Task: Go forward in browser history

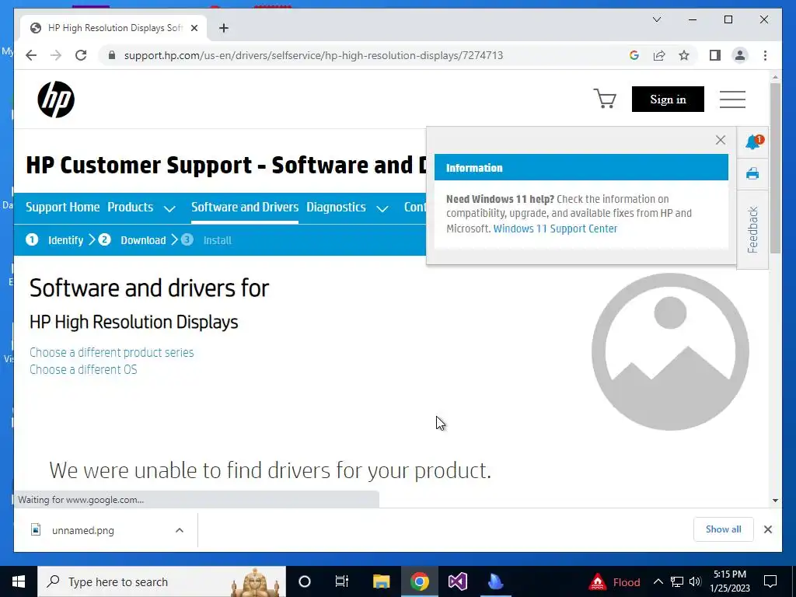Action: pyautogui.click(x=56, y=55)
